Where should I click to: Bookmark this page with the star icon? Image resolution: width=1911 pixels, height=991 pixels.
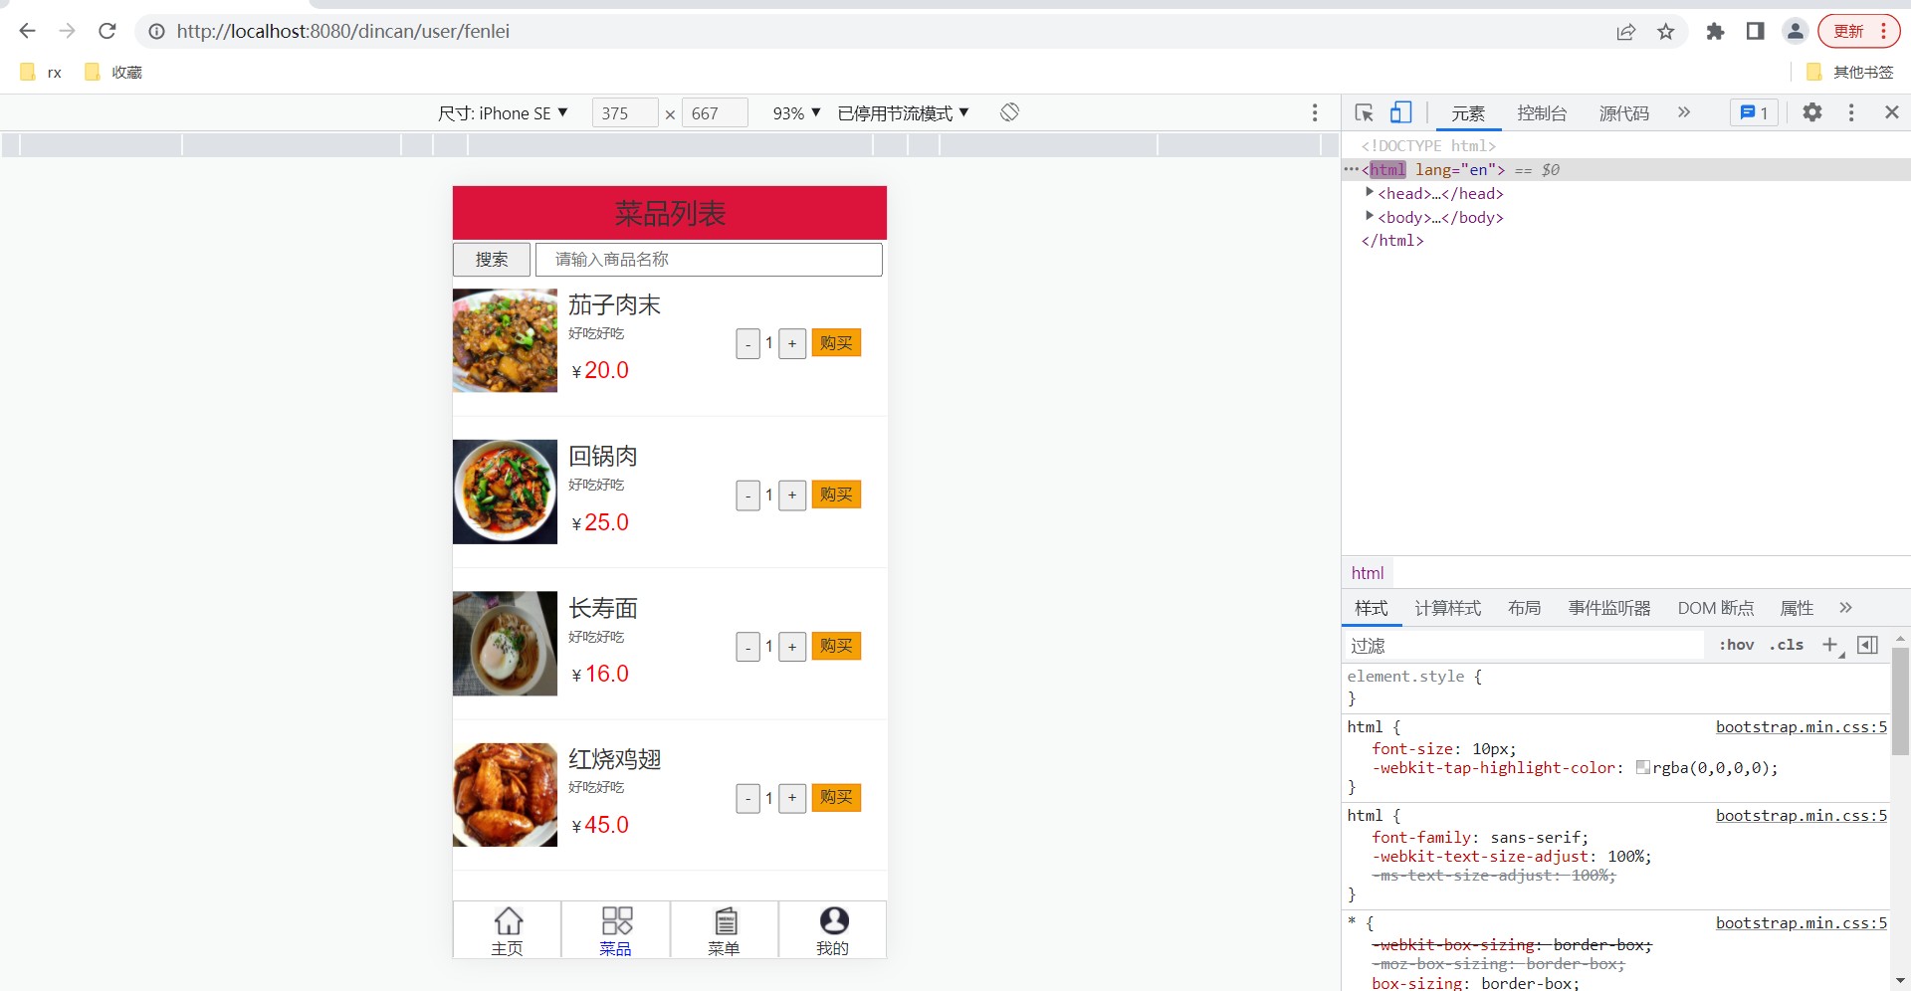click(x=1666, y=32)
